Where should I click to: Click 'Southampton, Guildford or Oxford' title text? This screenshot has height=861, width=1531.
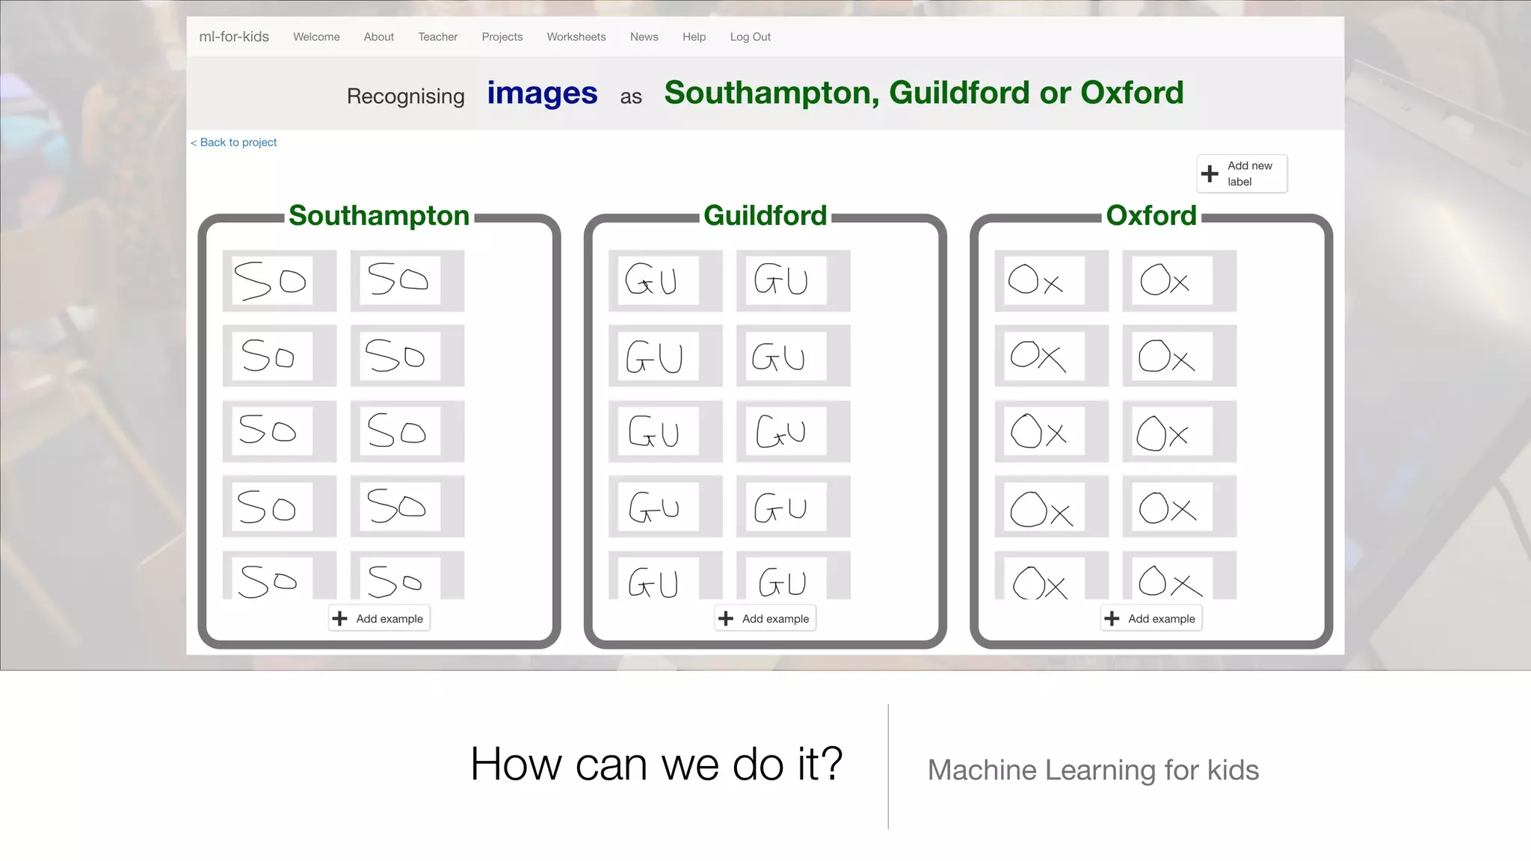(924, 93)
